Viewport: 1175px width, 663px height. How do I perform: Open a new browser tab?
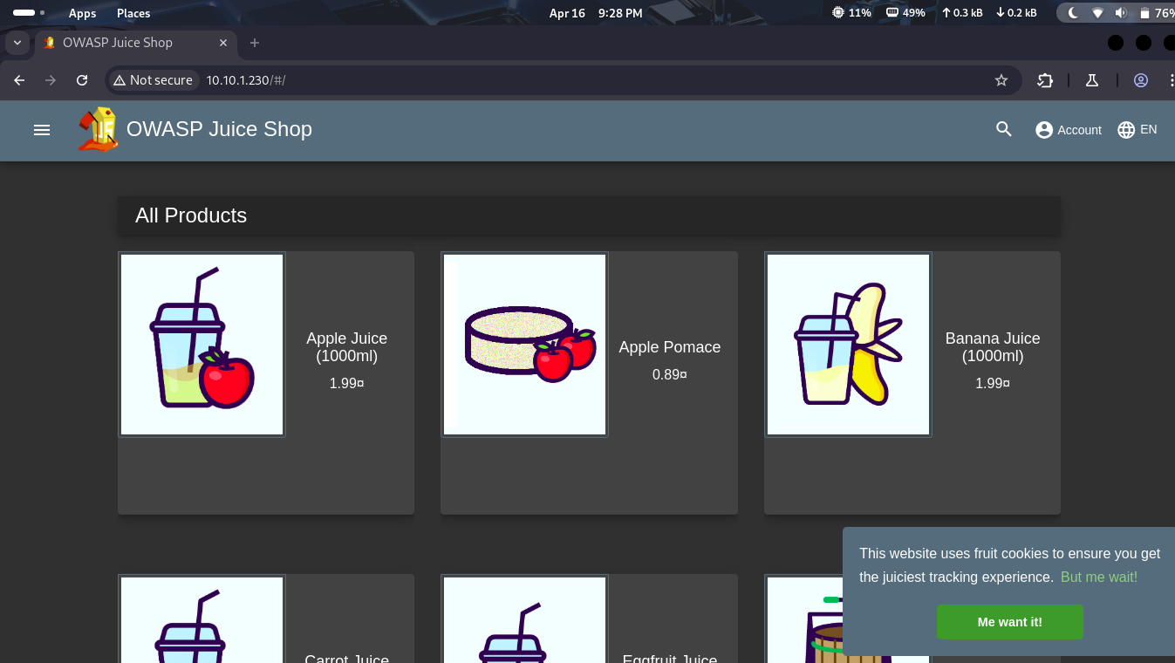(255, 43)
